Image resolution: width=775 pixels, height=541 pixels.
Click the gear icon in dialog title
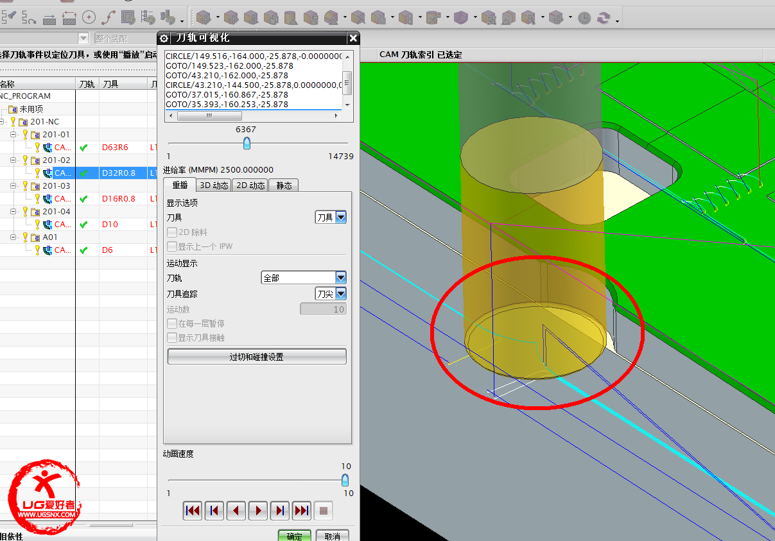point(164,39)
